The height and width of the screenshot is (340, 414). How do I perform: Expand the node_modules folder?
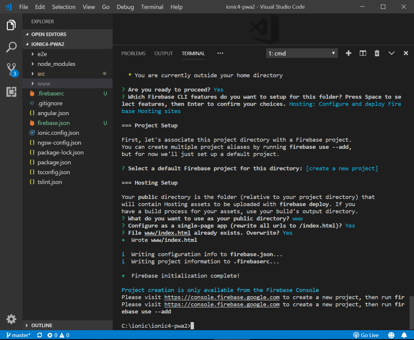click(68, 64)
